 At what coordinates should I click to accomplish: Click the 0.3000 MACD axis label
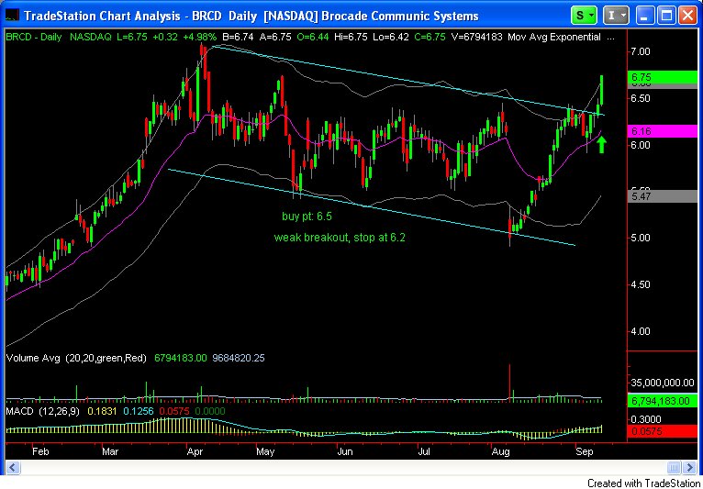[x=646, y=419]
